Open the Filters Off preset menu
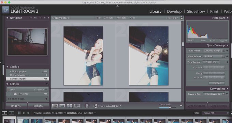The image size is (232, 123). point(172,18)
